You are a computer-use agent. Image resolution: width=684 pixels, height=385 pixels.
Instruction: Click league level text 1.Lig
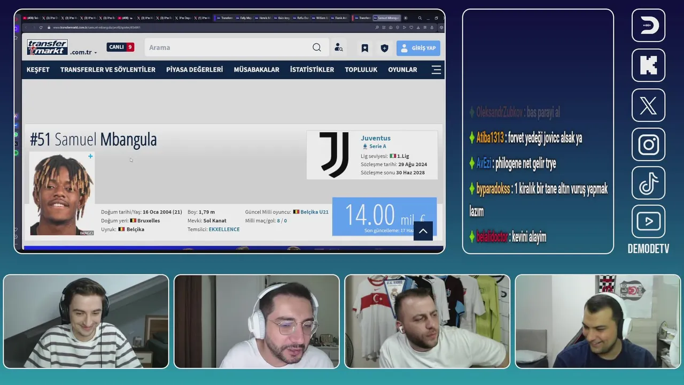point(403,156)
